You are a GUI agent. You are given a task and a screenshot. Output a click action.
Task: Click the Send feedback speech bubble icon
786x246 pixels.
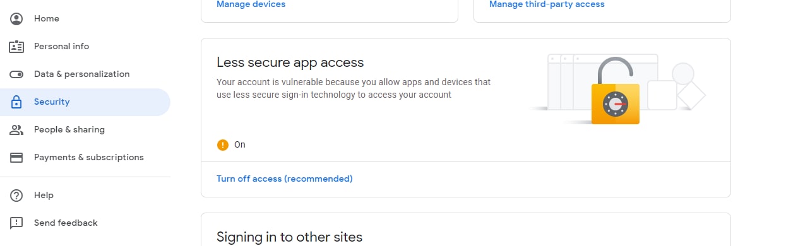[16, 223]
